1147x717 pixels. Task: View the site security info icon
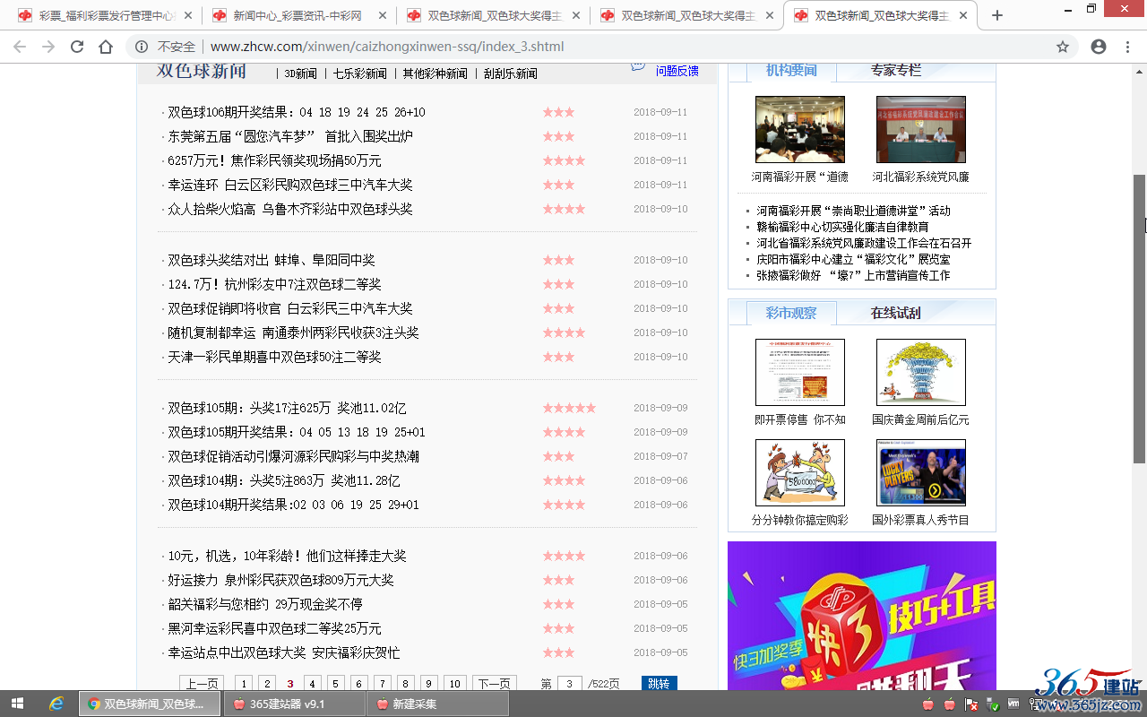point(142,47)
